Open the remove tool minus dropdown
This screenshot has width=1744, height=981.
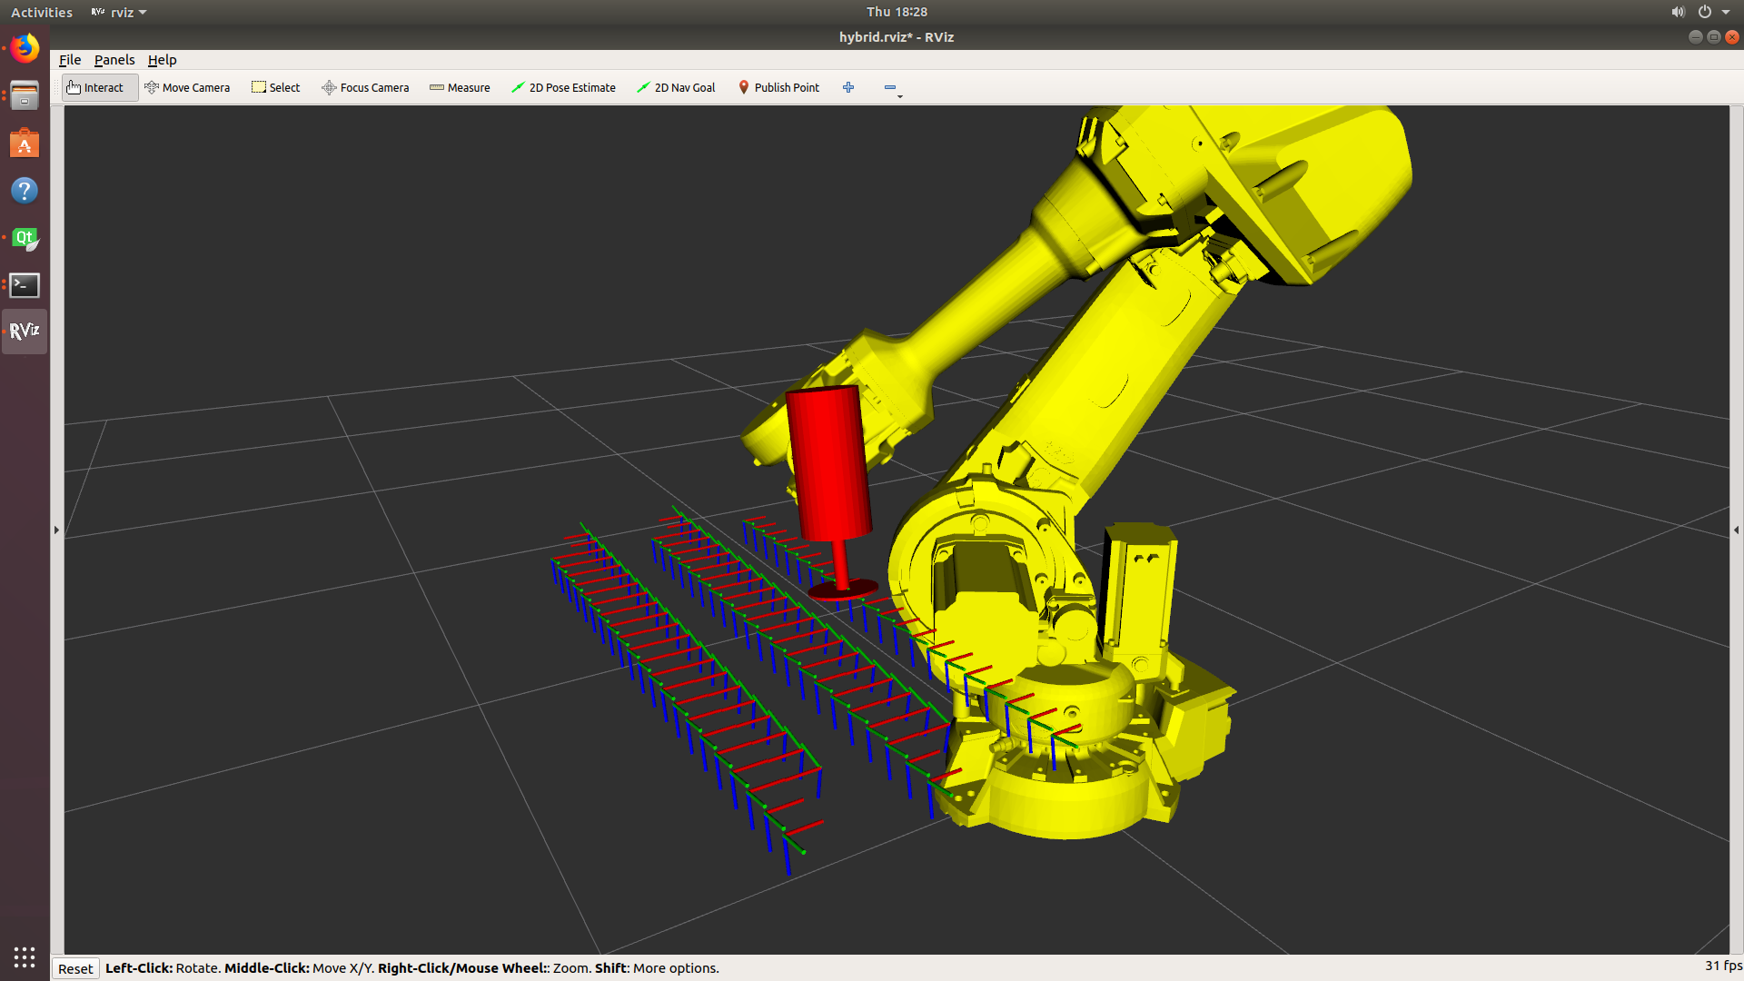pos(892,88)
